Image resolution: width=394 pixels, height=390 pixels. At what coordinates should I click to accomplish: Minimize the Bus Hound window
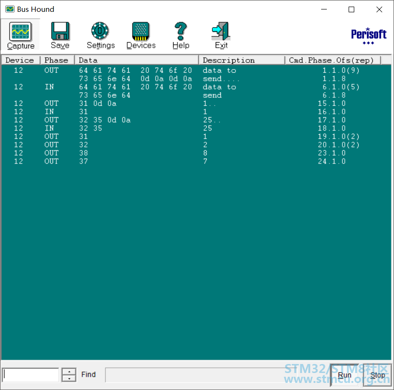tap(324, 9)
